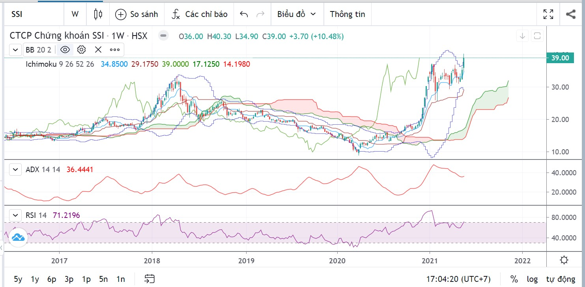The height and width of the screenshot is (287, 585).
Task: Move pane down arrow button
Action: pyautogui.click(x=523, y=36)
